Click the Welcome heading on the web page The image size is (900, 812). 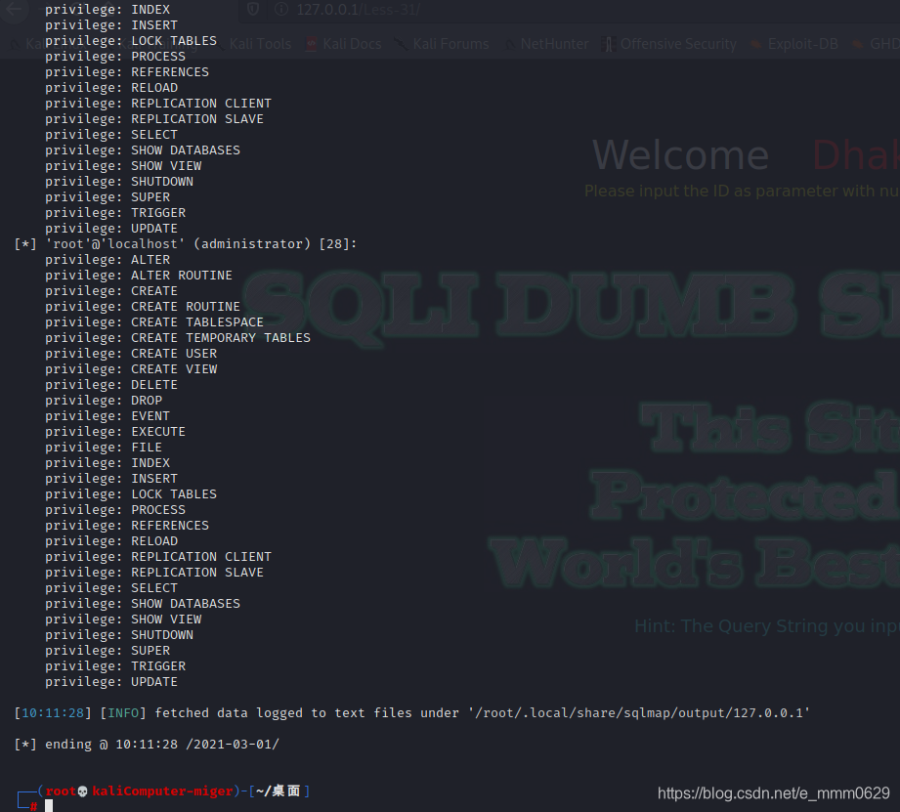tap(680, 155)
